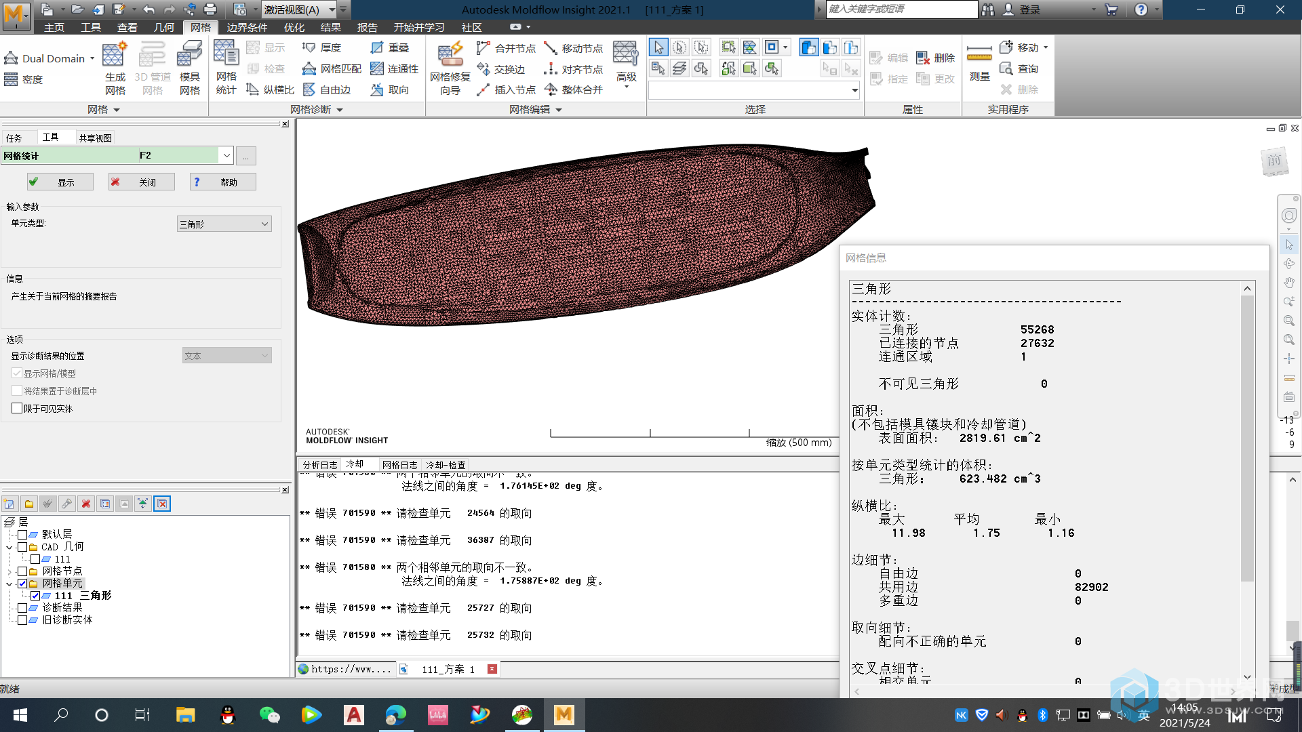Switch to the 任务 panel tab

coord(14,138)
